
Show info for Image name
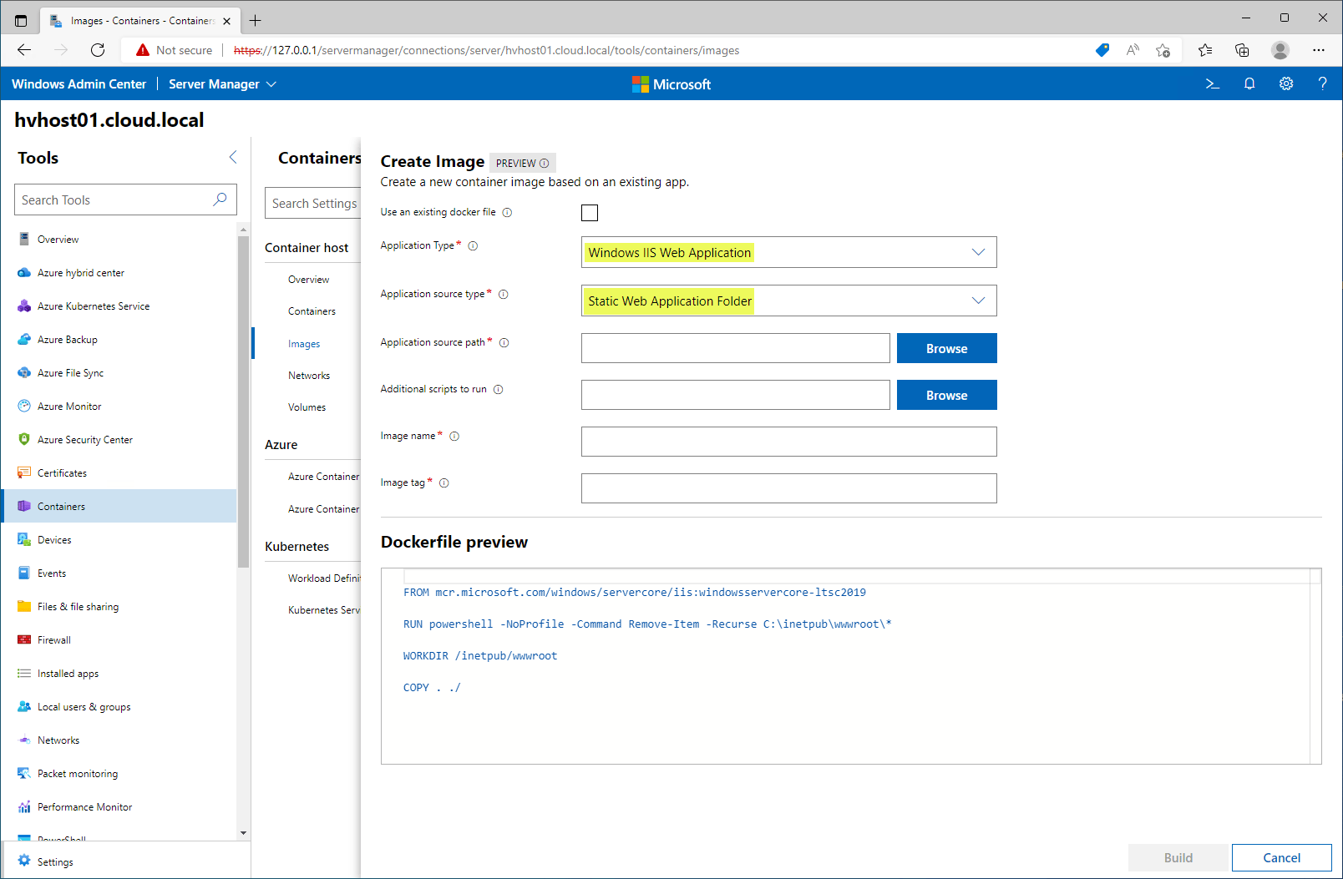pyautogui.click(x=454, y=436)
